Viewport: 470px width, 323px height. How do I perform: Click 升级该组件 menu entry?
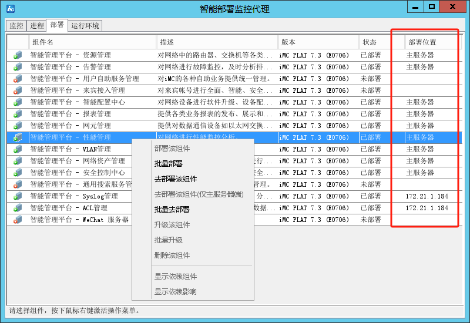172,225
